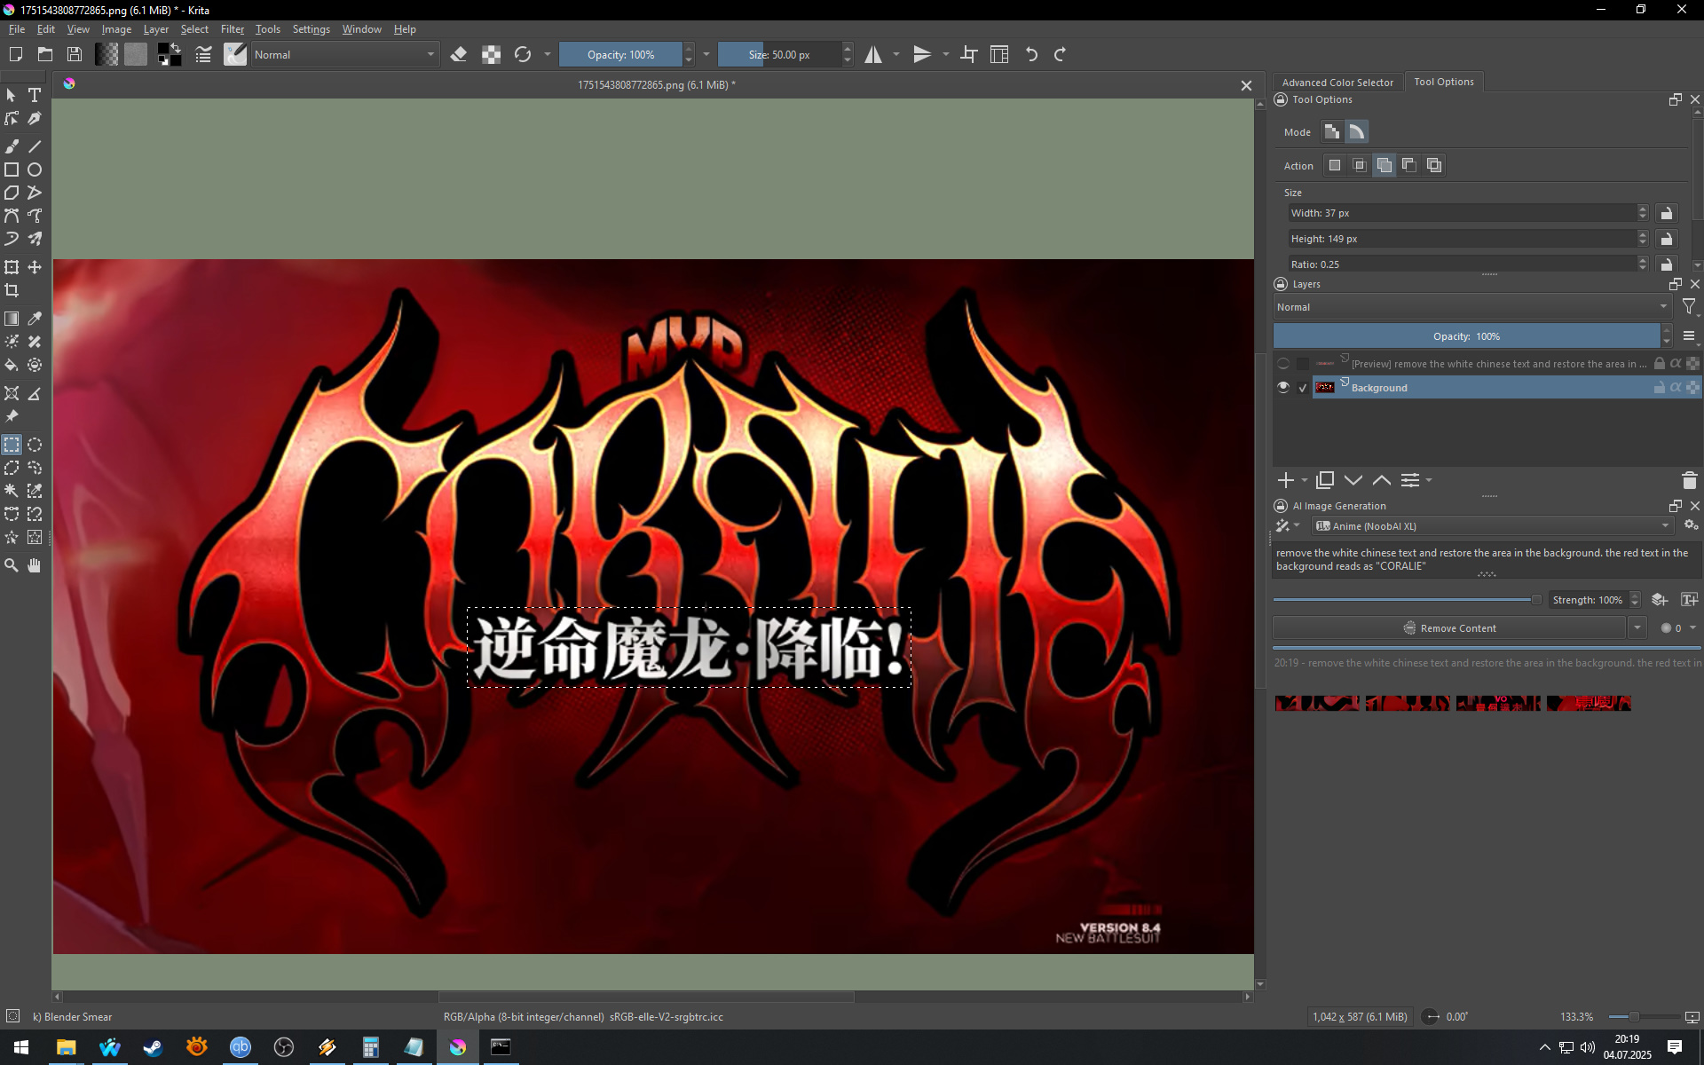Viewport: 1704px width, 1065px height.
Task: Click the first generated result thumbnail
Action: click(x=1317, y=703)
